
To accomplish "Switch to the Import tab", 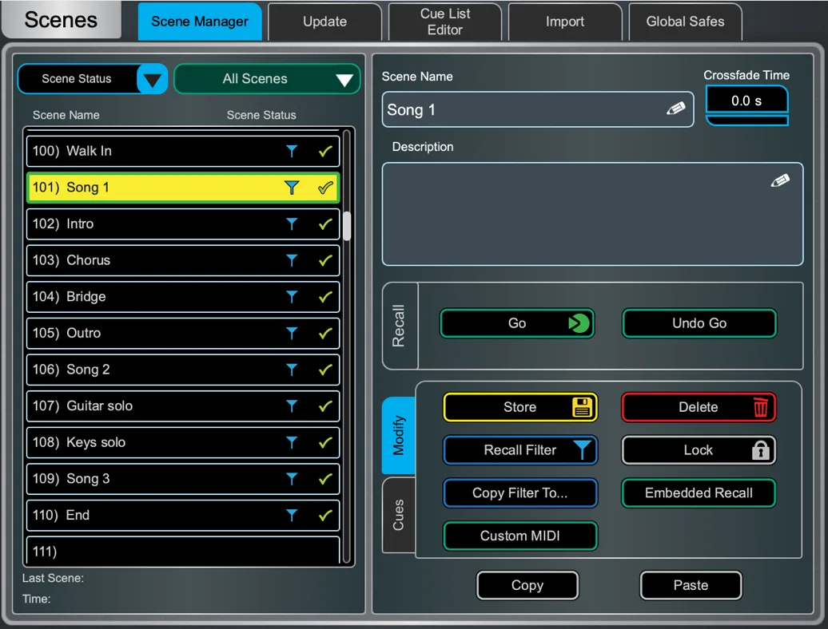I will tap(565, 22).
